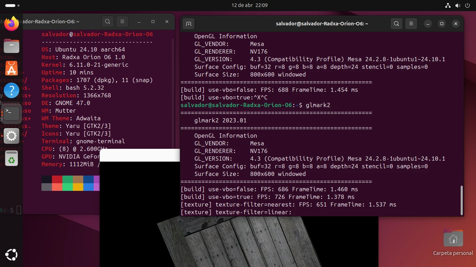Click '[build] use-vbo=true:^X^C' line

click(x=224, y=97)
